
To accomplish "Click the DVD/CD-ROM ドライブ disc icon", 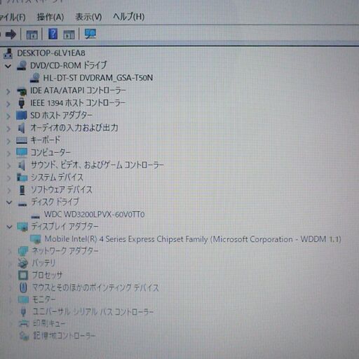I will point(22,65).
